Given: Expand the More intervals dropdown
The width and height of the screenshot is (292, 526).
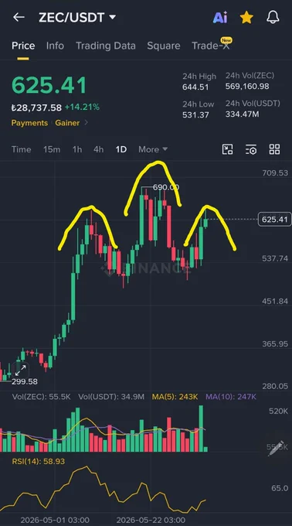Looking at the screenshot, I should [x=153, y=149].
